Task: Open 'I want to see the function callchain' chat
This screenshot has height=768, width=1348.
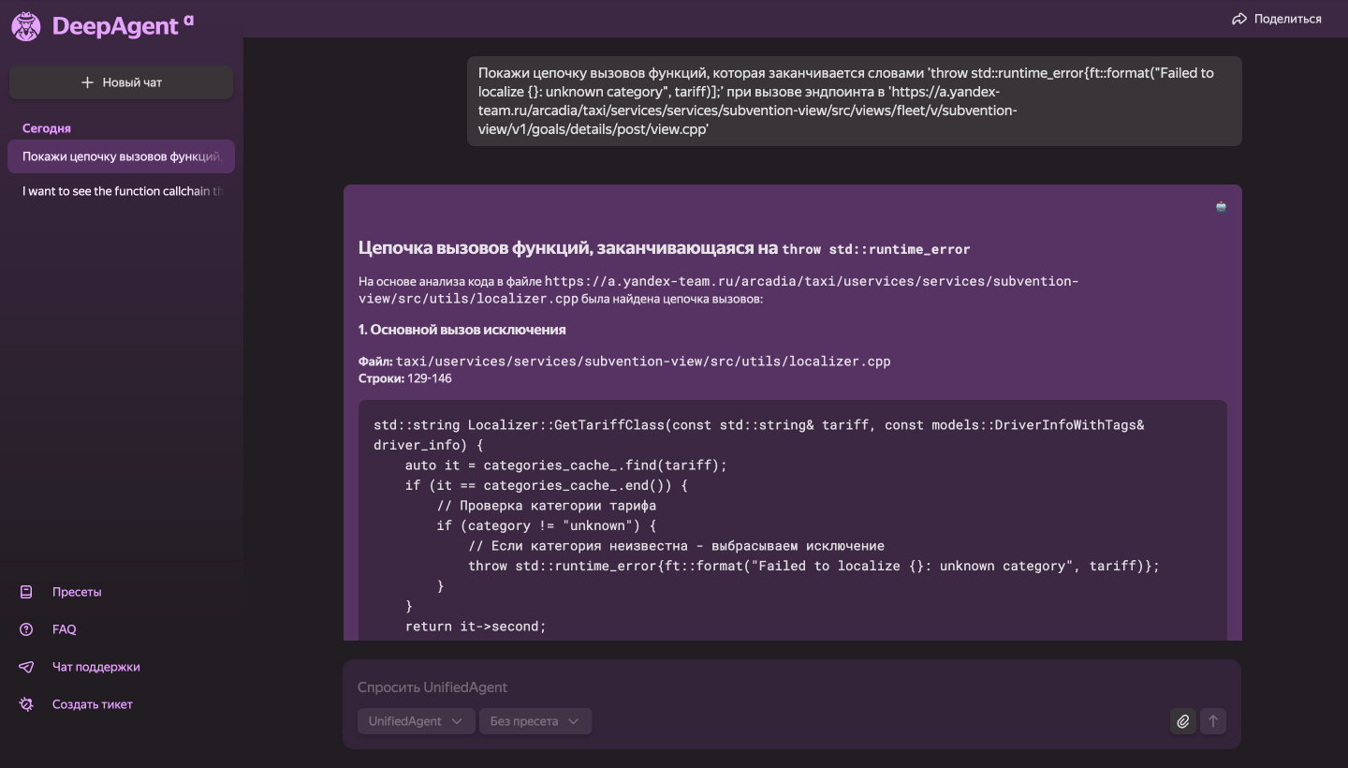Action: pos(122,191)
